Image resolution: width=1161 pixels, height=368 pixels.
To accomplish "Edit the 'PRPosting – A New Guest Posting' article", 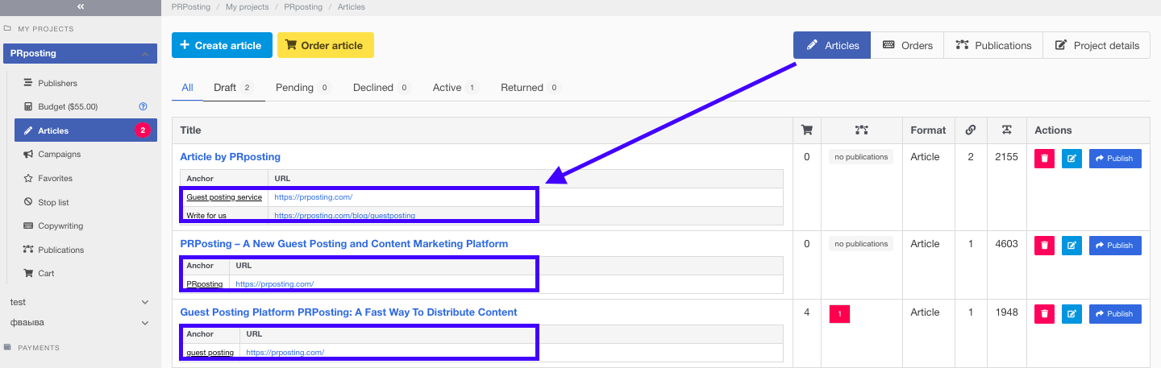I will pos(1072,246).
